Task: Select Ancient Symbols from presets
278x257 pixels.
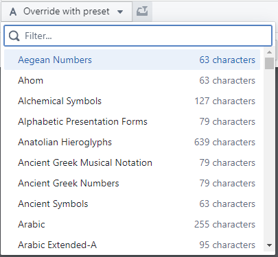Action: click(x=132, y=204)
